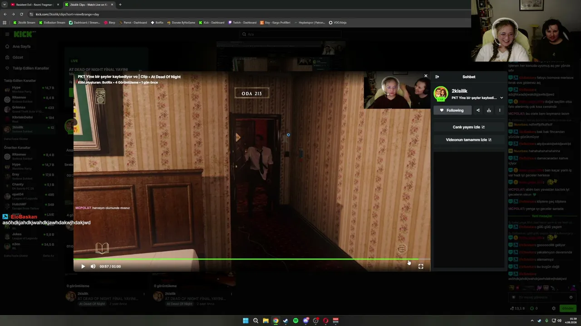The width and height of the screenshot is (581, 326).
Task: Open the browser apps grid shortcut
Action: pos(5,23)
